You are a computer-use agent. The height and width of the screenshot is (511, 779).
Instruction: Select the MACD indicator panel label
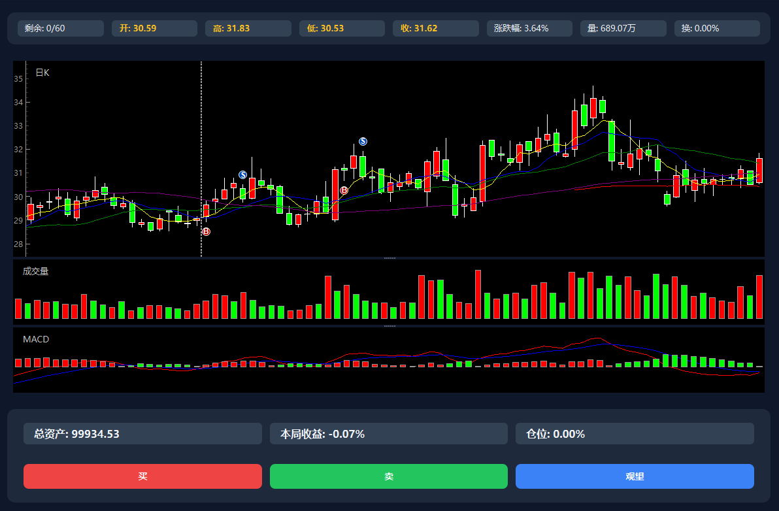tap(36, 339)
